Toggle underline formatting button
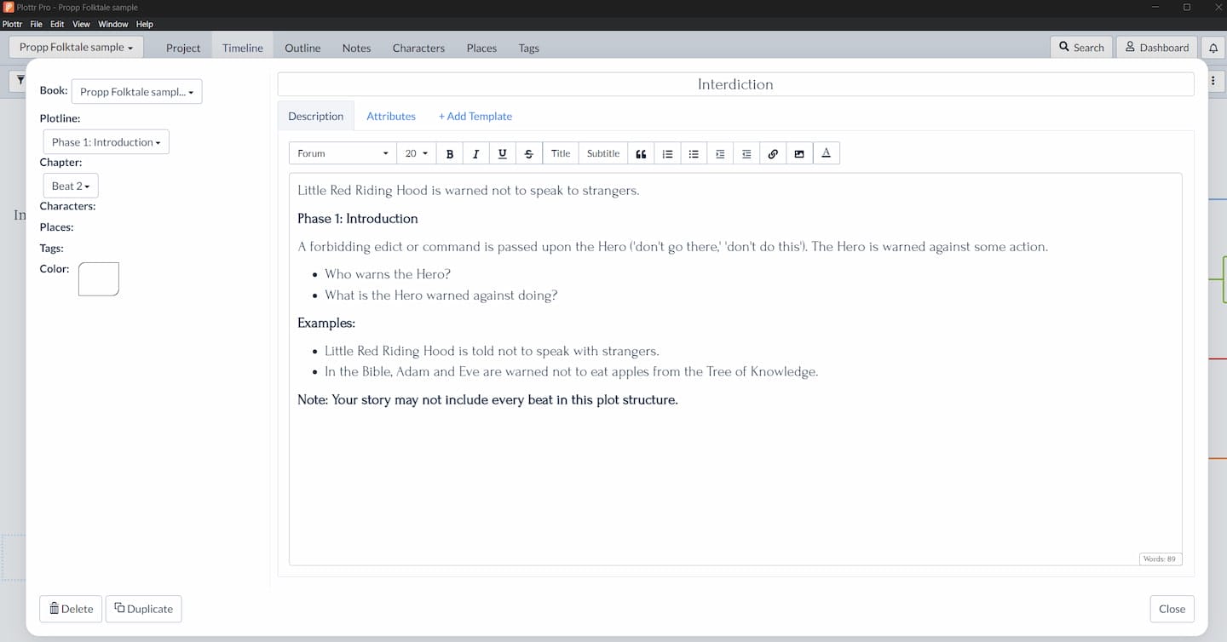This screenshot has height=642, width=1227. 502,154
